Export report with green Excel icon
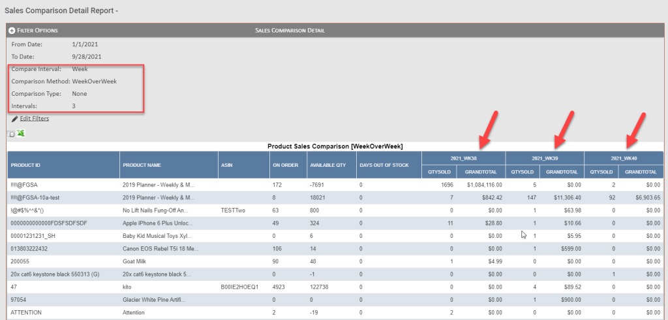 tap(20, 133)
